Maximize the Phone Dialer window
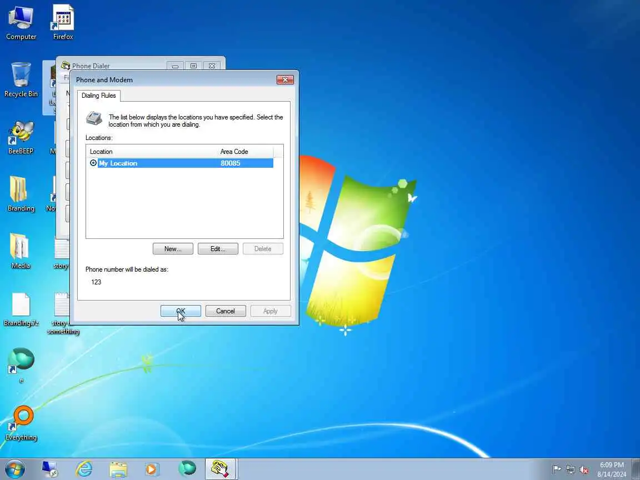Screen dimensions: 640x480 (x=193, y=66)
